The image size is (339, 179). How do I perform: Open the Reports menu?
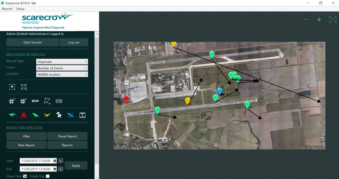click(7, 9)
